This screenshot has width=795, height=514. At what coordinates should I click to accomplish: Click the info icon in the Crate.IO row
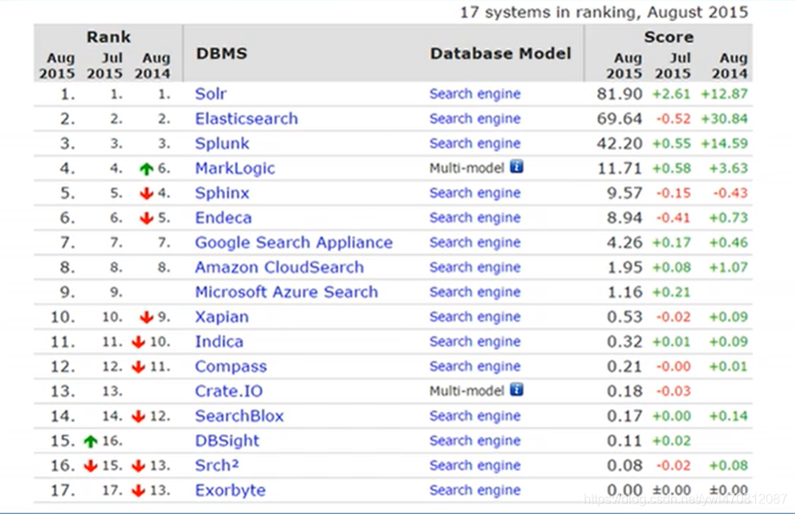[516, 389]
